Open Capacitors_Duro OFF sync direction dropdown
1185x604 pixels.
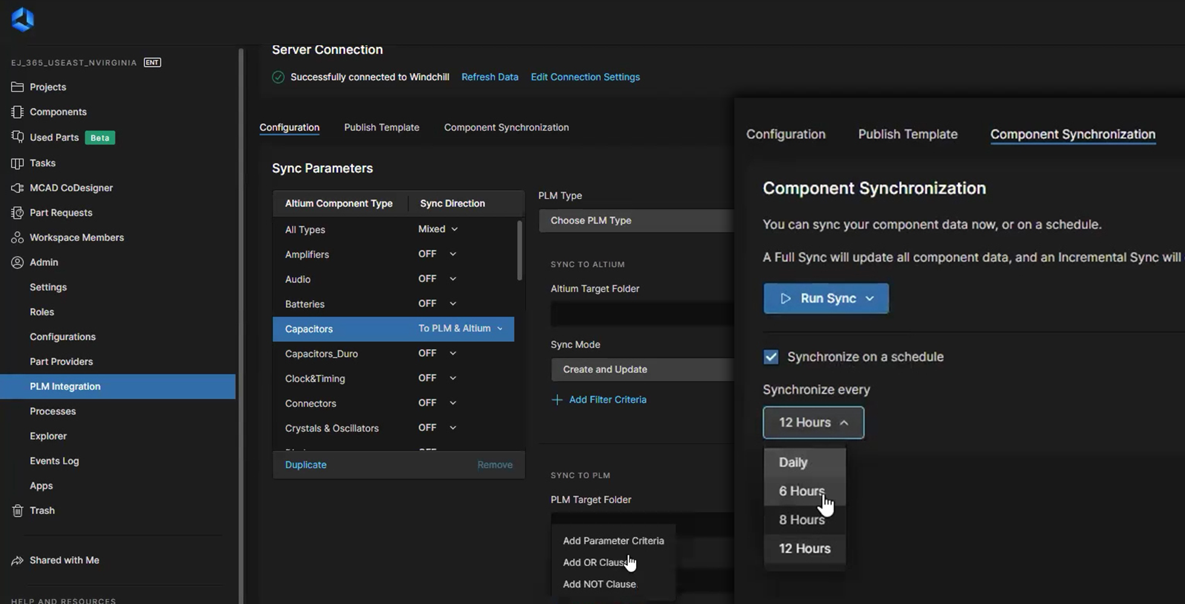coord(437,353)
